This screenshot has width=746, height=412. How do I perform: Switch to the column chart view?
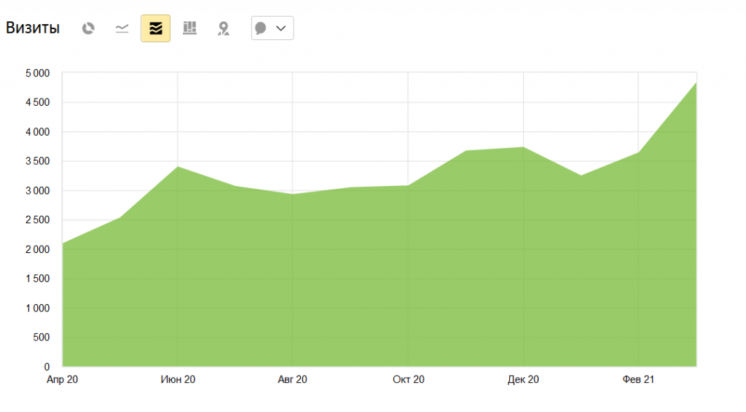click(189, 28)
